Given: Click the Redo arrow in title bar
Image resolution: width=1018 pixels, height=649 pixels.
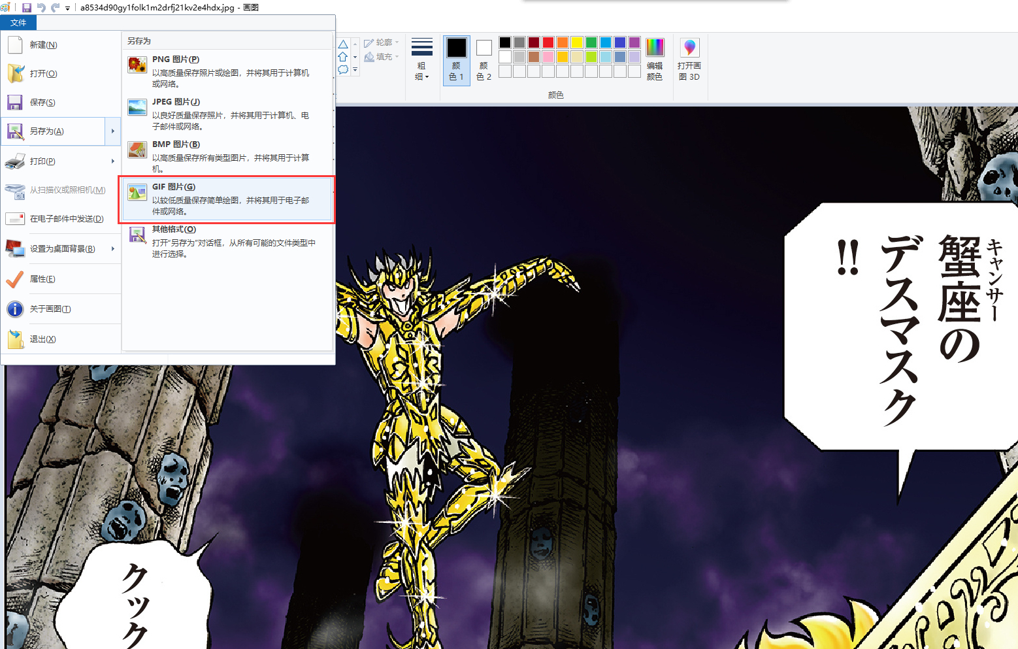Looking at the screenshot, I should pos(56,8).
